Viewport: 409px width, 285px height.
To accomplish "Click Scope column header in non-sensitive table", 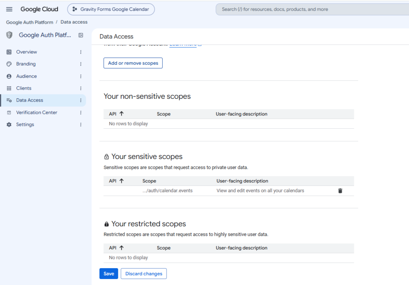I will coord(163,114).
